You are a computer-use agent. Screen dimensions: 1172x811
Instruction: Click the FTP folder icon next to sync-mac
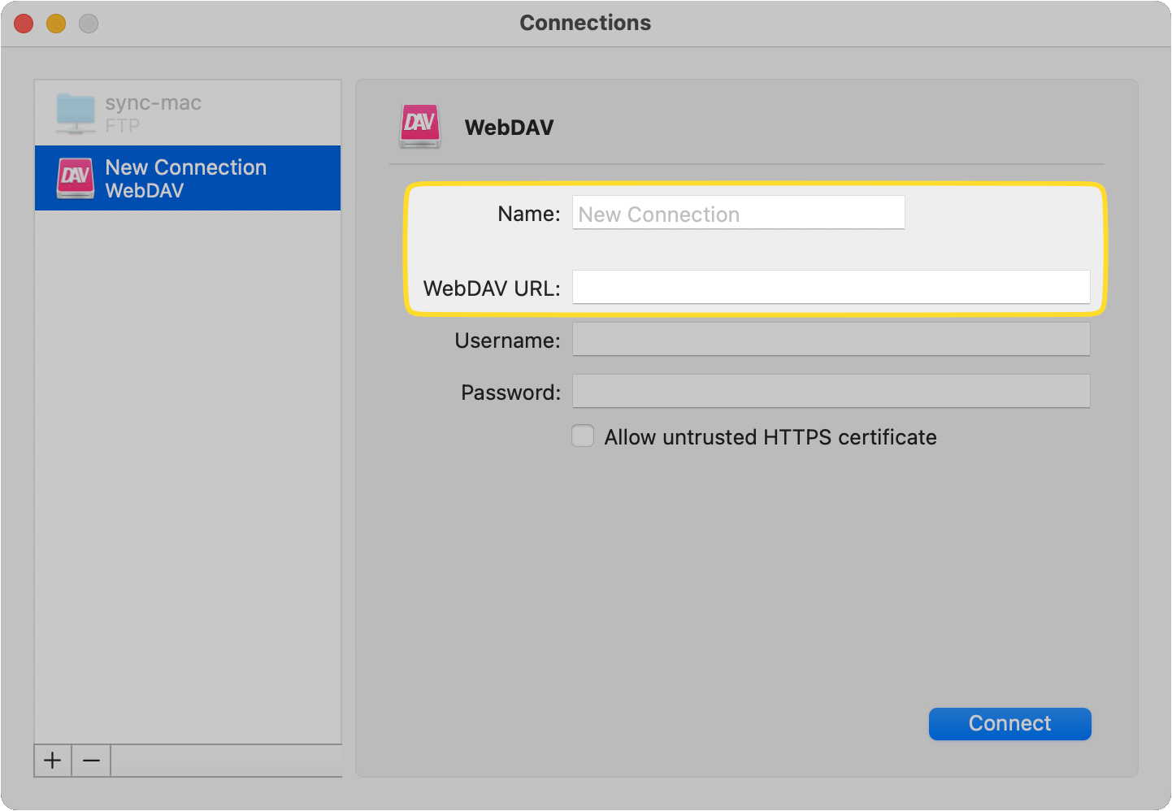(76, 113)
